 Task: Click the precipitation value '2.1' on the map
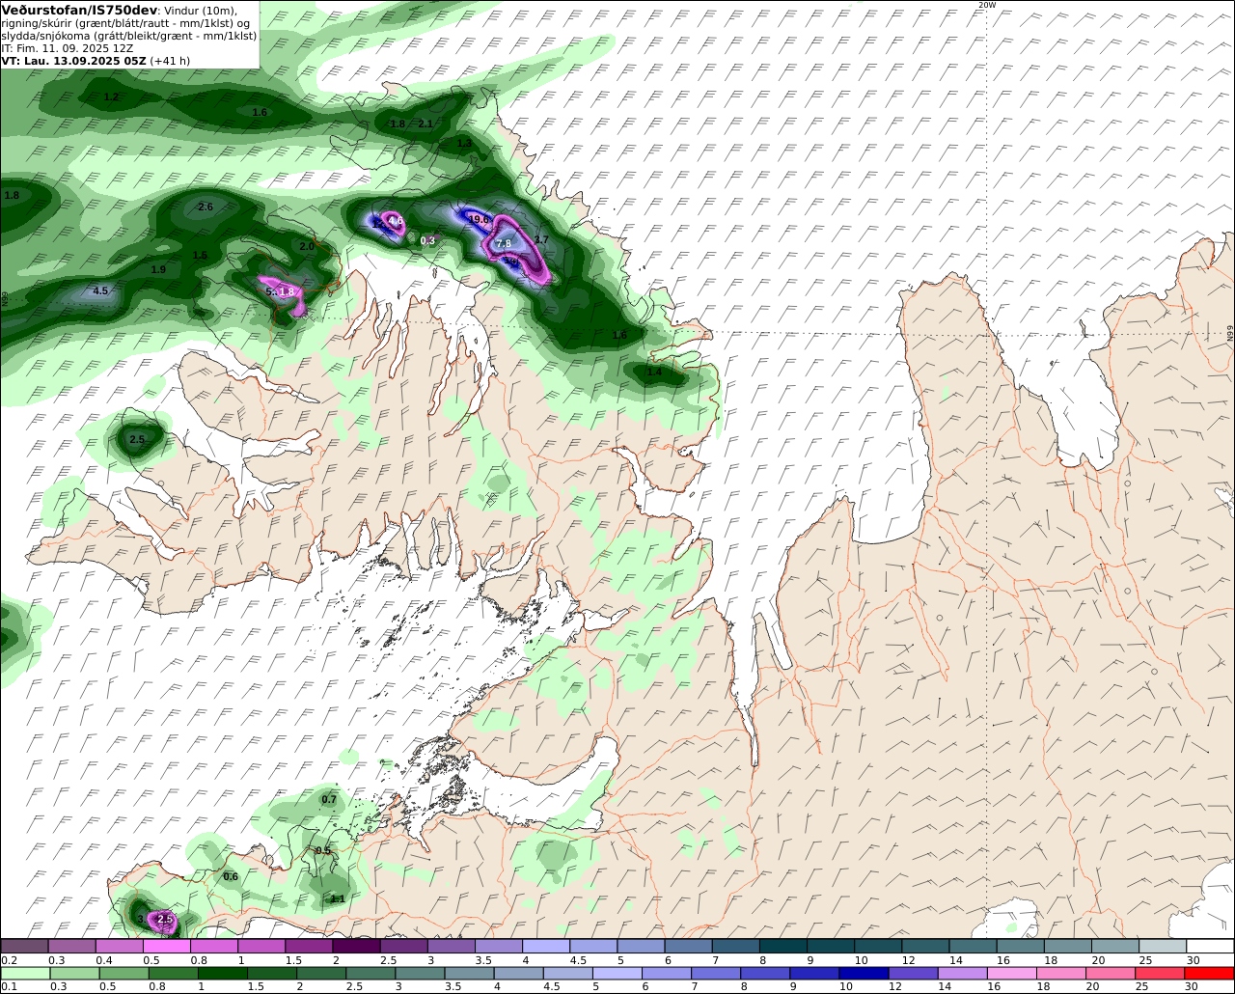coord(425,124)
